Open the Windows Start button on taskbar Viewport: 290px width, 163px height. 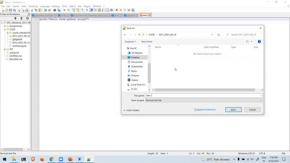(x=5, y=159)
